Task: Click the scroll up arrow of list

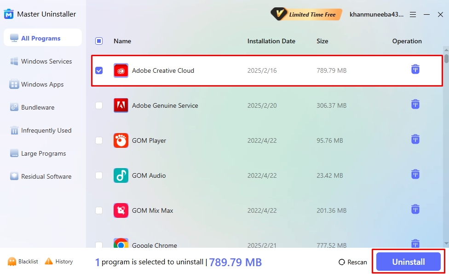Action: tap(446, 50)
